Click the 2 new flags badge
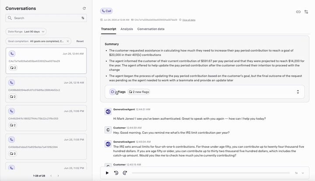Image resolution: width=315 pixels, height=181 pixels. (x=139, y=92)
